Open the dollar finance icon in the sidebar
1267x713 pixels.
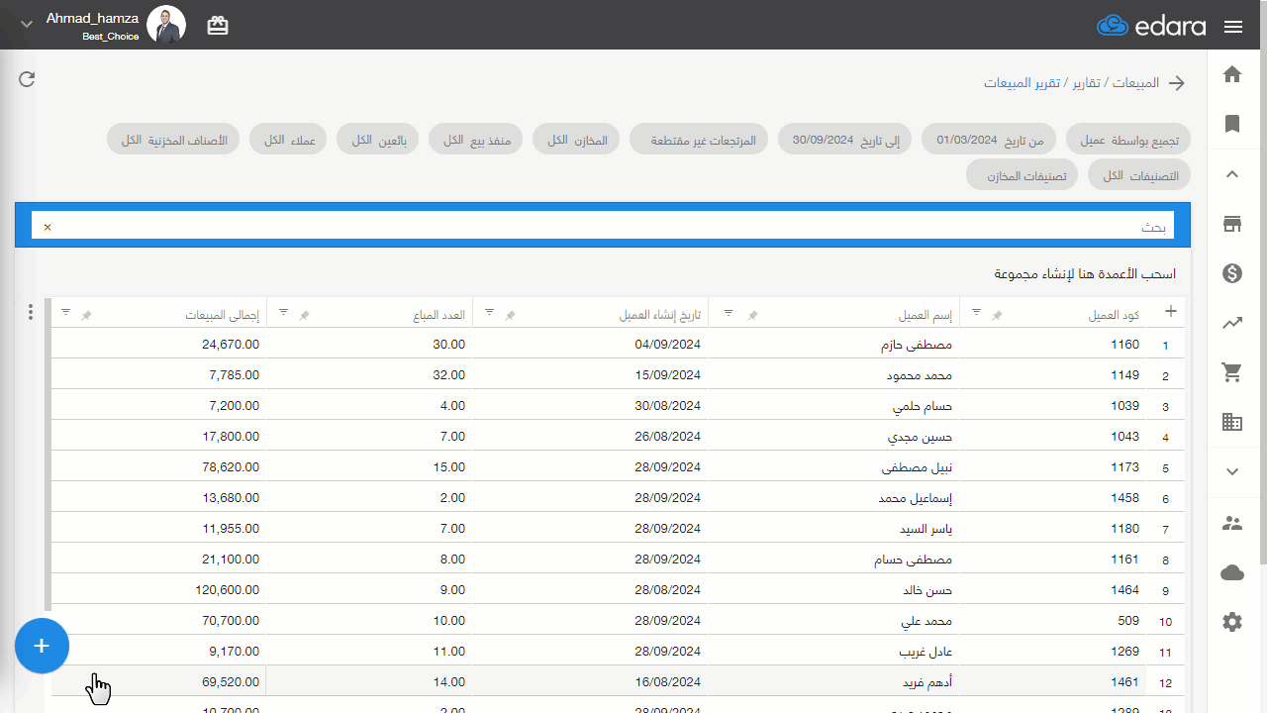(x=1232, y=273)
